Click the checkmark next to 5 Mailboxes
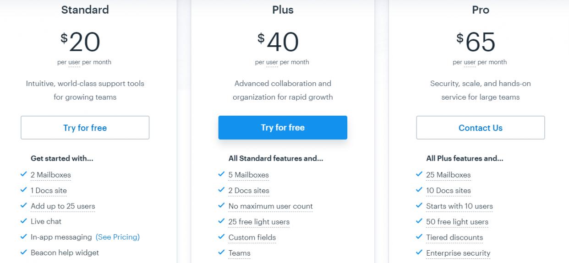 point(222,174)
